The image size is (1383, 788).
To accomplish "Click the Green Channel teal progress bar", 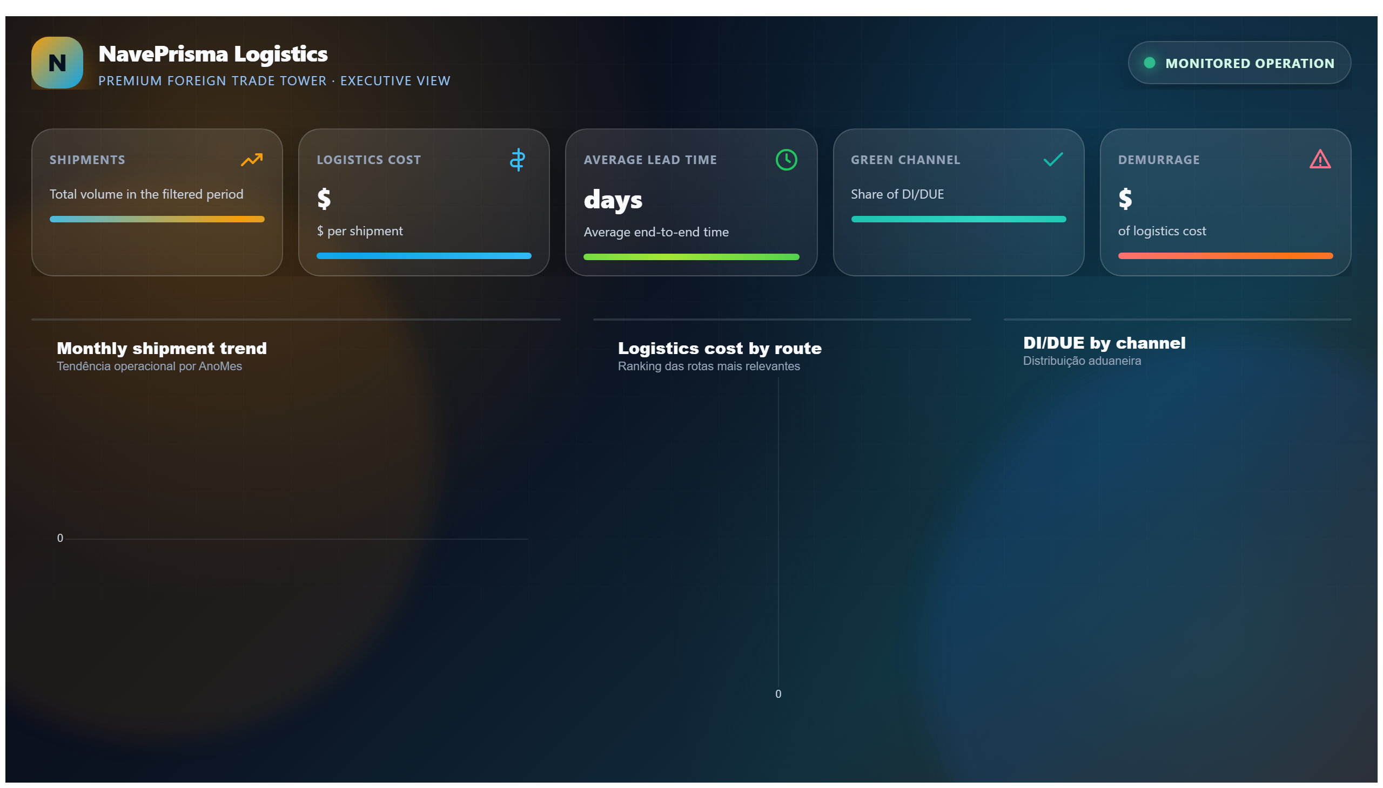I will click(958, 219).
